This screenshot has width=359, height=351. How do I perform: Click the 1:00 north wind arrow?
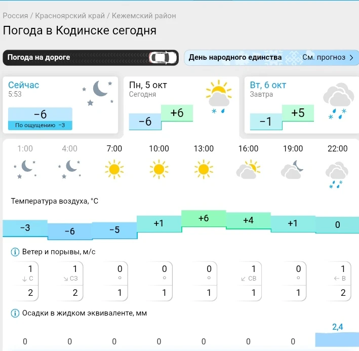point(24,279)
